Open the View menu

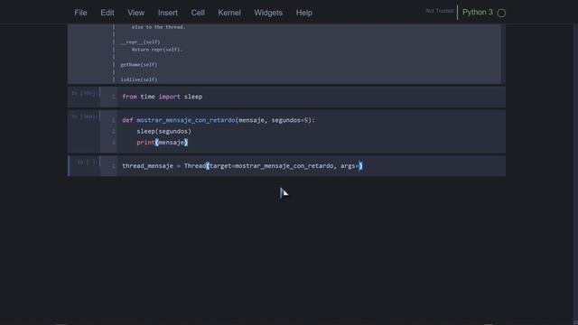pyautogui.click(x=136, y=13)
